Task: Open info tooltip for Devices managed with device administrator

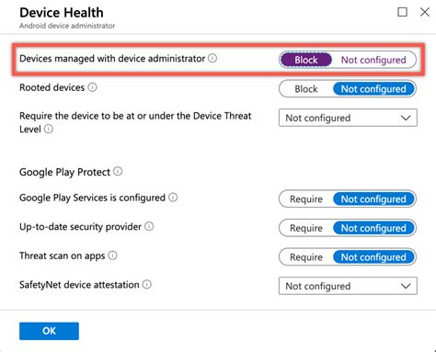Action: click(212, 58)
